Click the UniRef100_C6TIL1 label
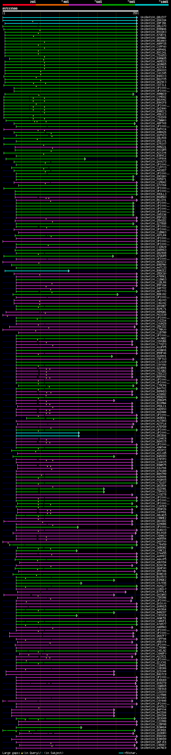Screen dimensions: 171x755 click(153, 85)
